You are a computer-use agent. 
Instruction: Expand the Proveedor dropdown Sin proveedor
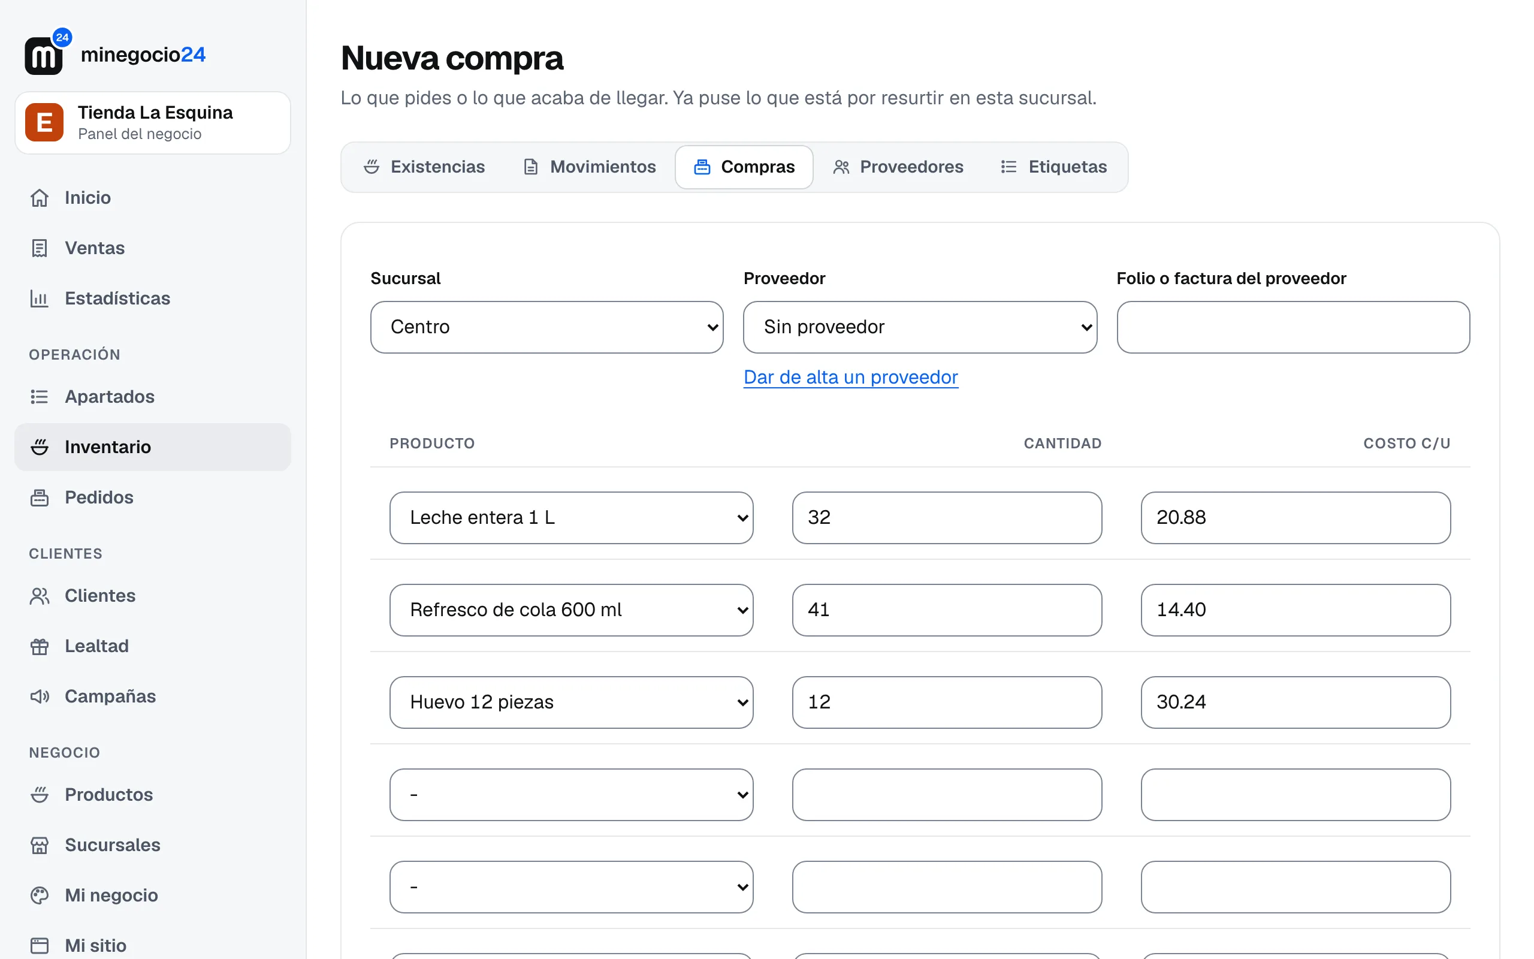pyautogui.click(x=920, y=327)
